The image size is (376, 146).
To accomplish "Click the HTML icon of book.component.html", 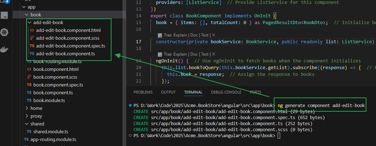I will click(29, 69).
